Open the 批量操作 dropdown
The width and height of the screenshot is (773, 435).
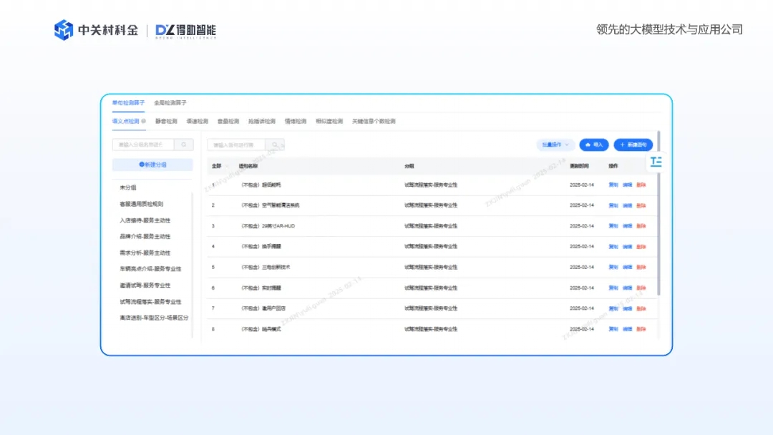(x=555, y=145)
